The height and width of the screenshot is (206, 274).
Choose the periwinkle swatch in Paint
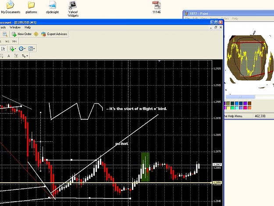tap(241, 108)
